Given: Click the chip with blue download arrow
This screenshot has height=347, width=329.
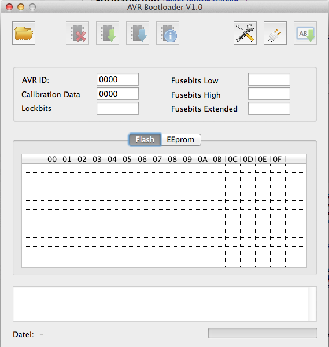Looking at the screenshot, I should click(138, 33).
